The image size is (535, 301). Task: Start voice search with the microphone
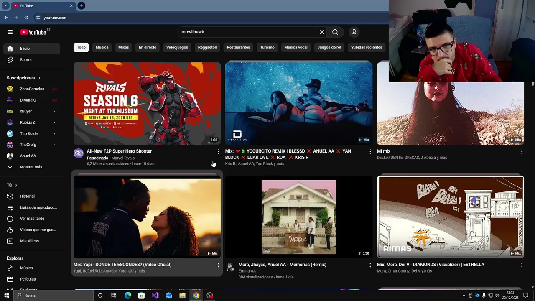(354, 32)
